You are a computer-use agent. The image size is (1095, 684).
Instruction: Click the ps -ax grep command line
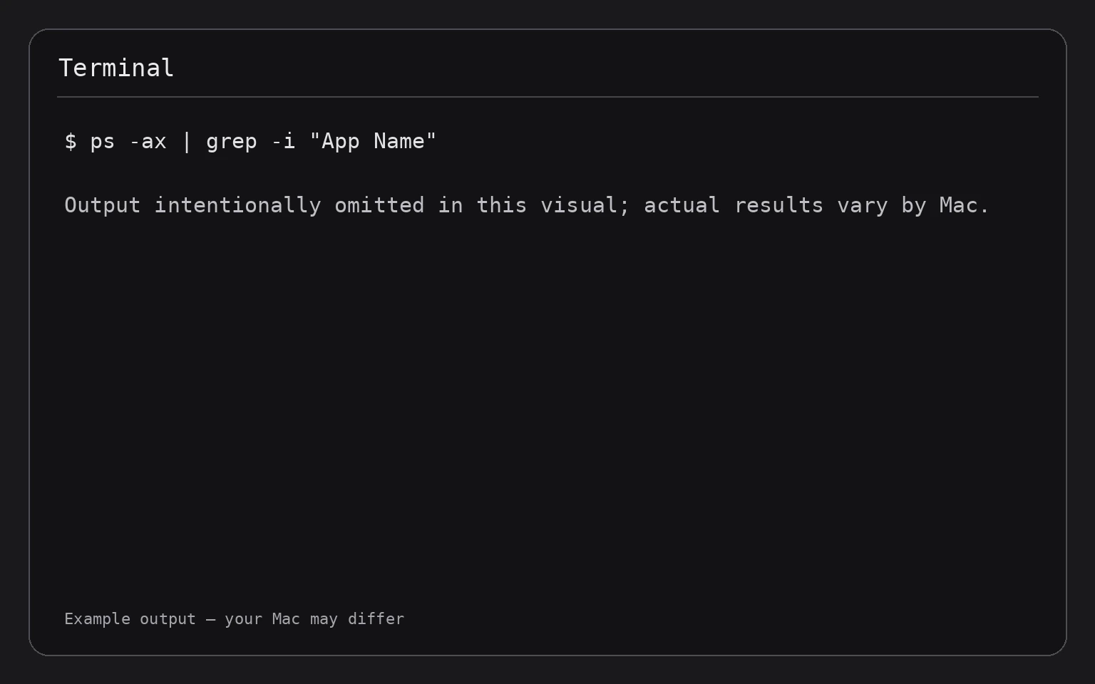250,141
